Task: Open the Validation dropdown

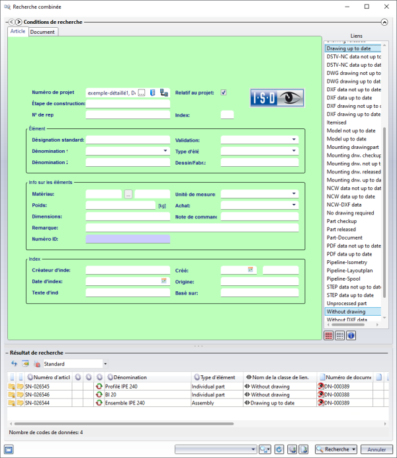Action: [293, 140]
